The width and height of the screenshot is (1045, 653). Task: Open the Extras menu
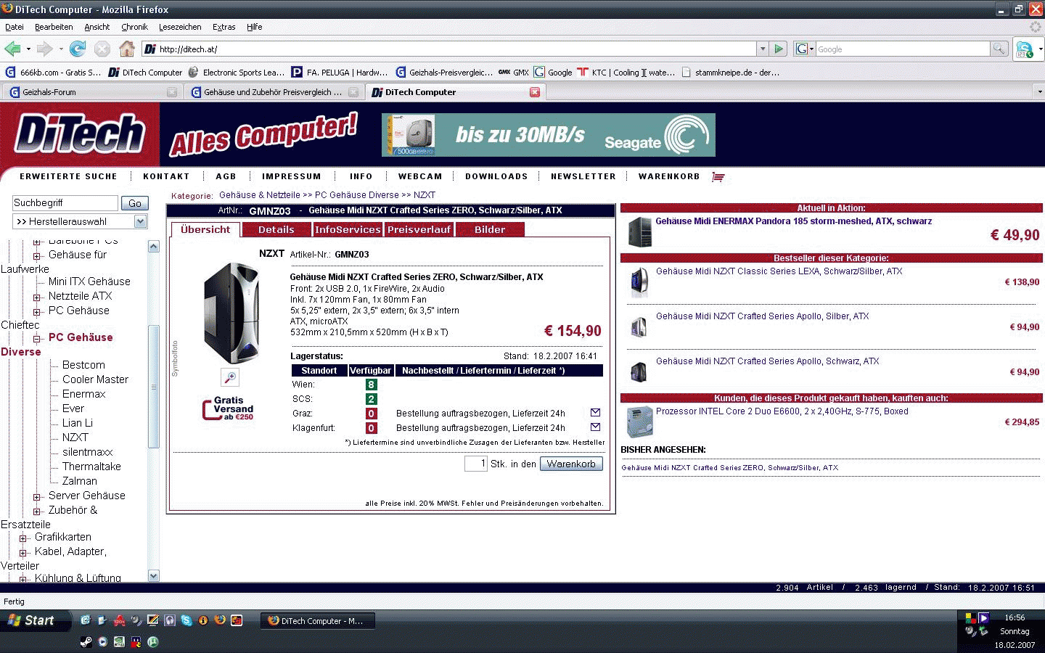pos(224,27)
